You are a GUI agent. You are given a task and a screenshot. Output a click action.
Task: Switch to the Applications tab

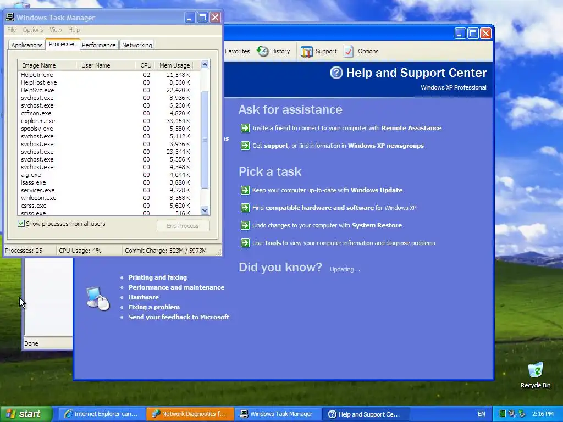coord(26,45)
